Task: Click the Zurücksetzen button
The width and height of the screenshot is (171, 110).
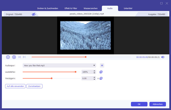Action: point(34,86)
